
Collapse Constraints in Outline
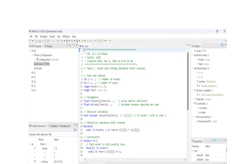coord(192,104)
